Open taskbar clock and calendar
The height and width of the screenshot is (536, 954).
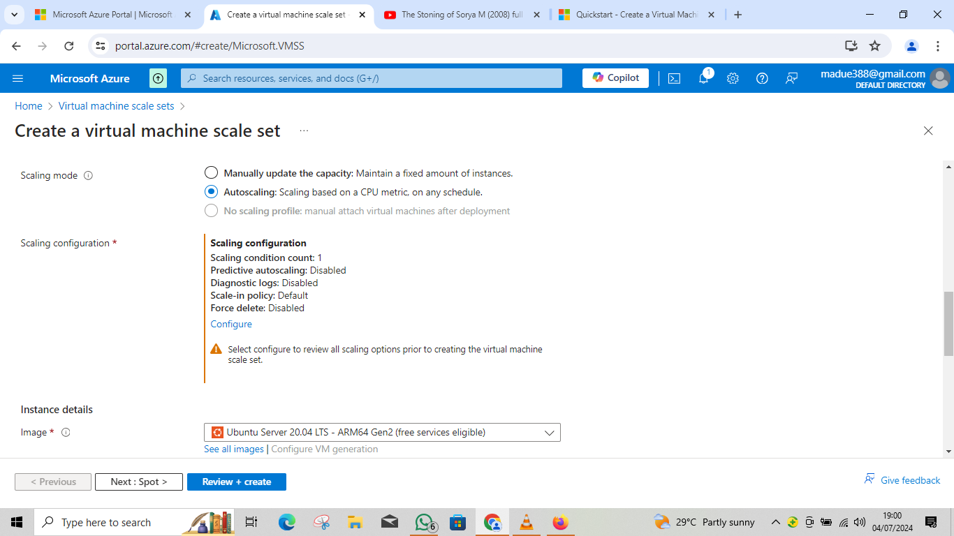click(x=892, y=522)
